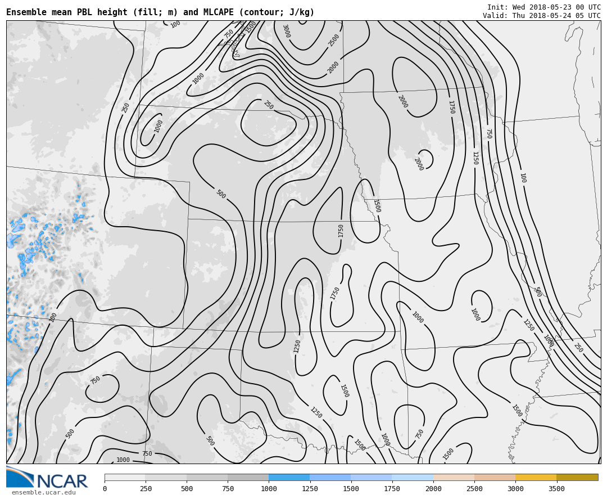
Task: Click the '1750' tick label under the colorbar
Action: click(x=392, y=489)
